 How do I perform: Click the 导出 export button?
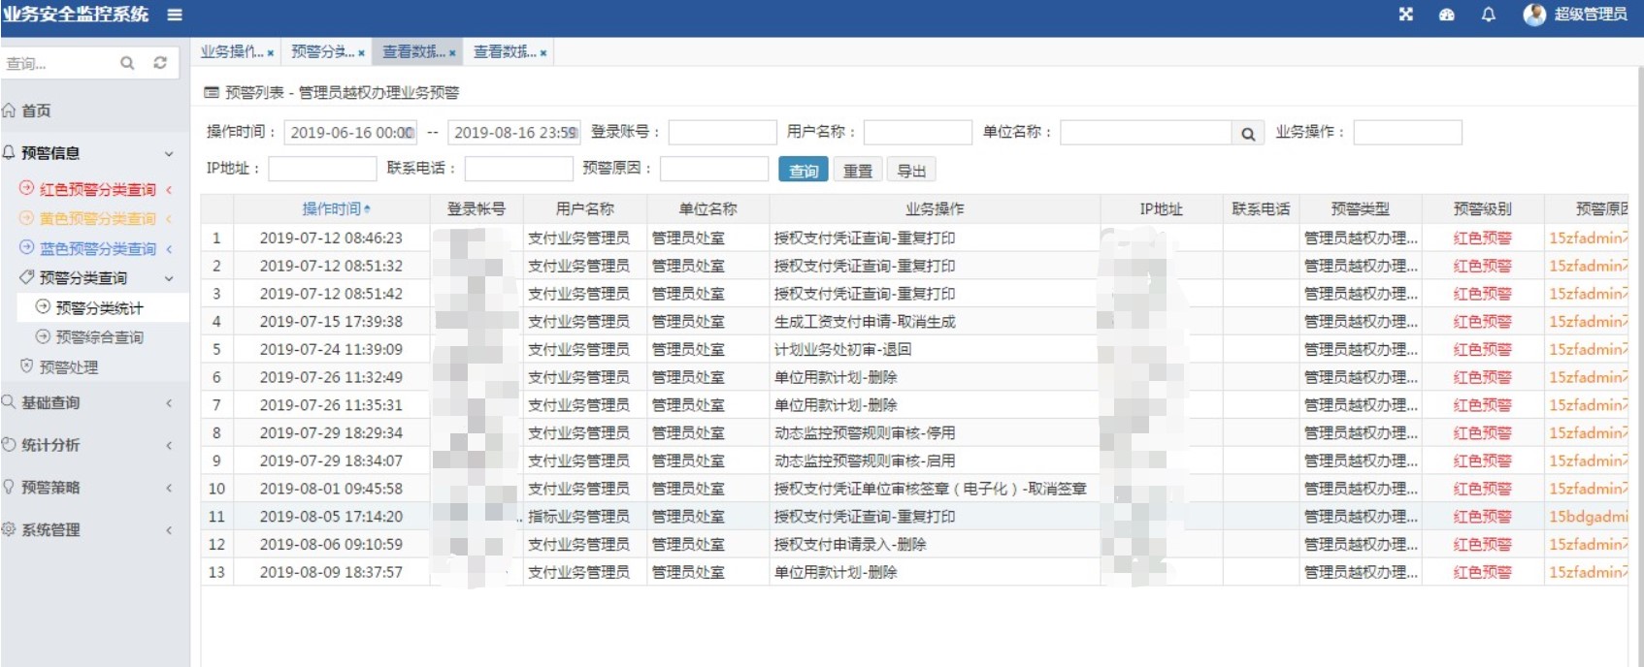910,171
